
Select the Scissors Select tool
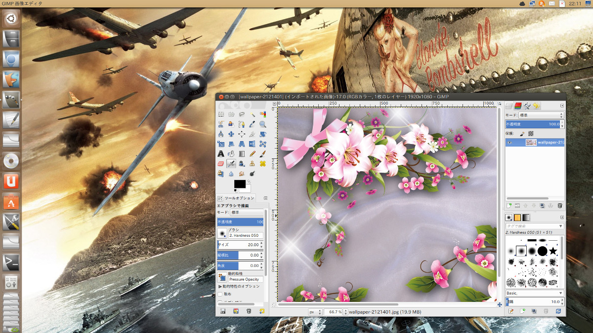[221, 124]
